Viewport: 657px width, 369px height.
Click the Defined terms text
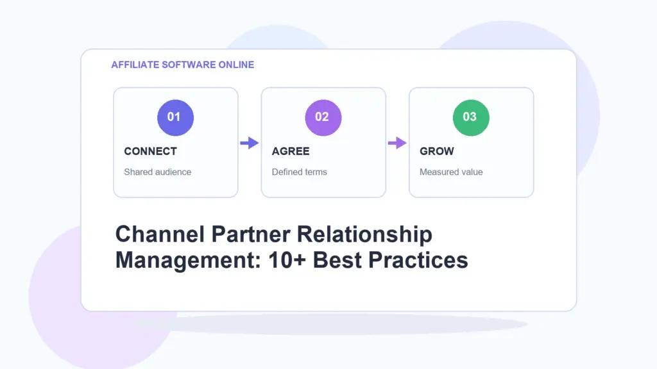click(299, 172)
